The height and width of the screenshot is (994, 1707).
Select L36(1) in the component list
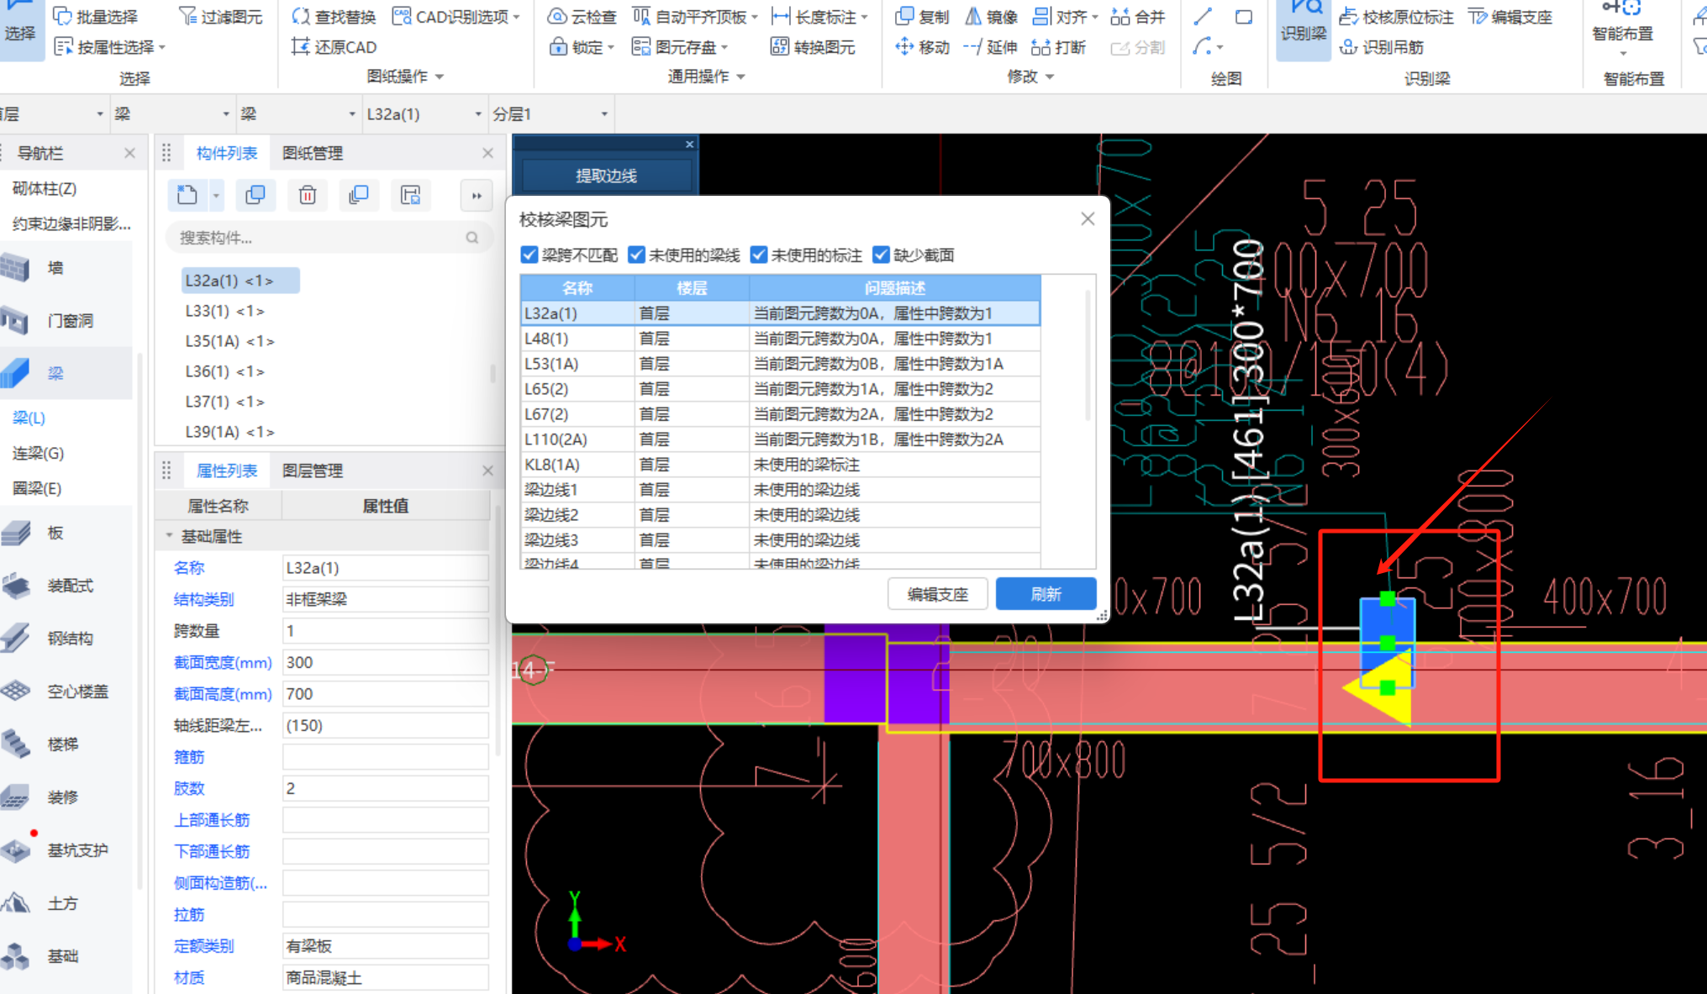(x=224, y=371)
